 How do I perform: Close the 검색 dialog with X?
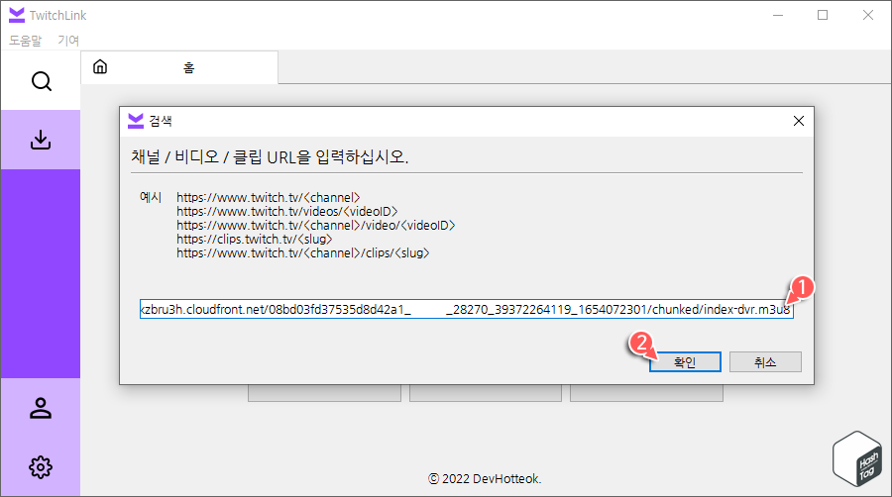[x=799, y=121]
